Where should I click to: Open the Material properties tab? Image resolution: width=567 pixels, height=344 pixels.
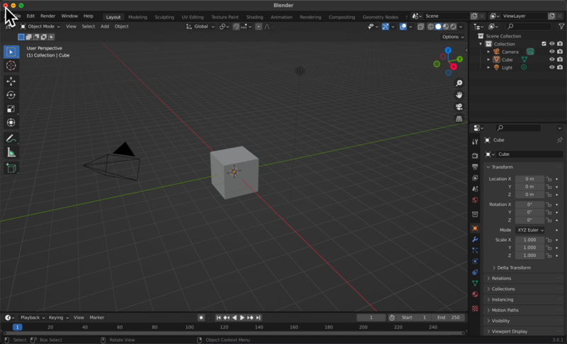pos(475,294)
